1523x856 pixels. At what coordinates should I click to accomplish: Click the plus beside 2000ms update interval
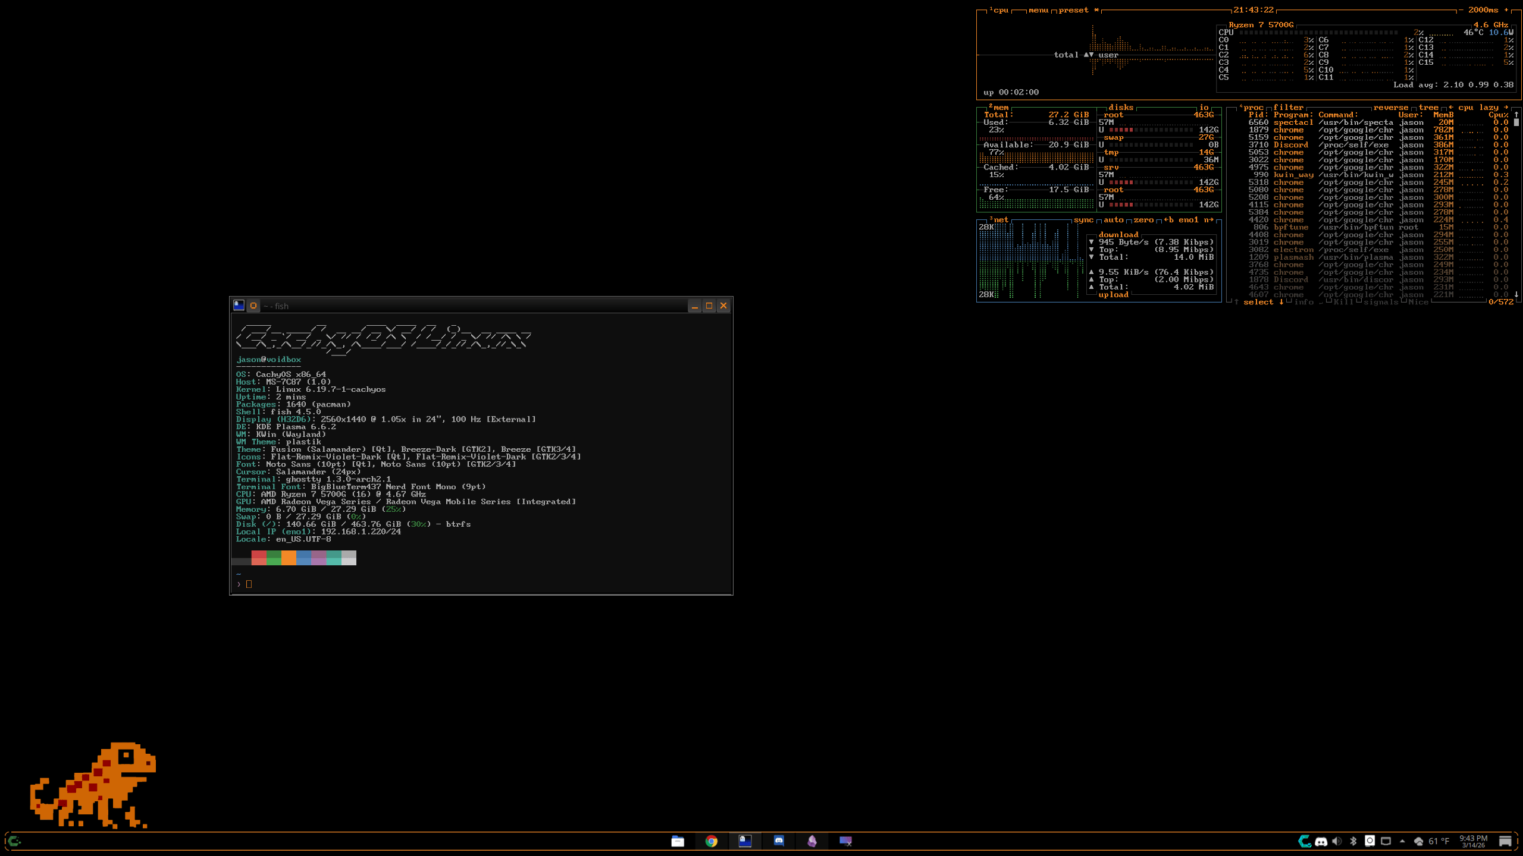[x=1506, y=10]
